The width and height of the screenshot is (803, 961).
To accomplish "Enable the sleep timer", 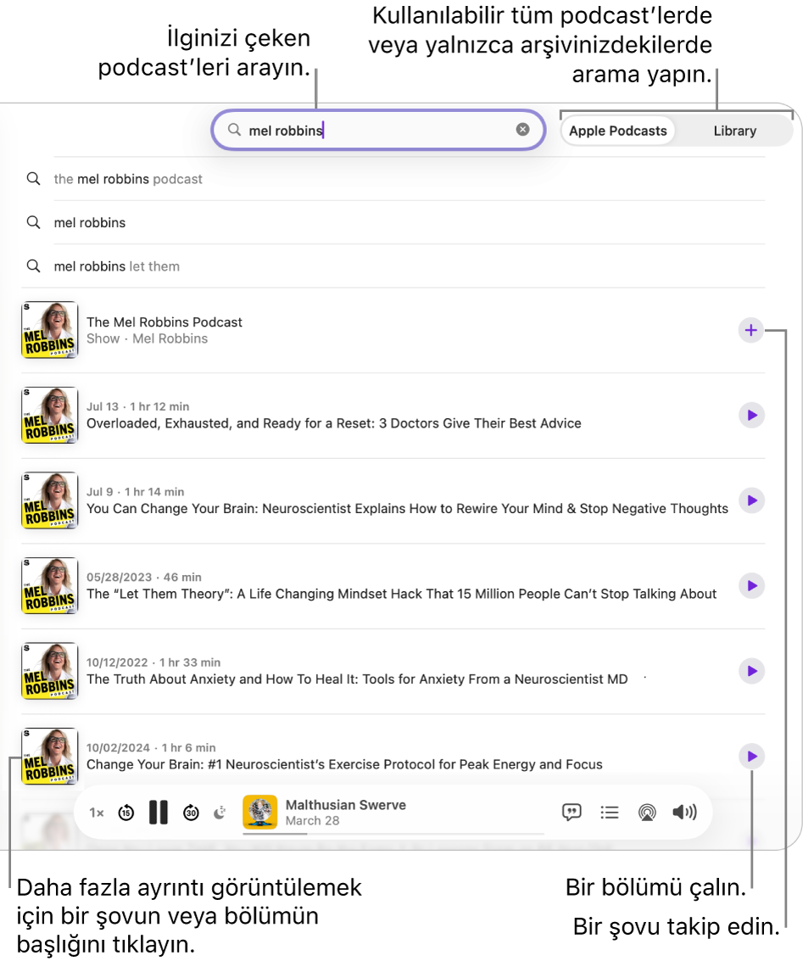I will coord(220,812).
